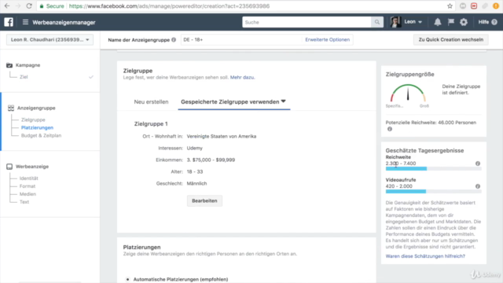This screenshot has width=503, height=283.
Task: Click the ad set name field DE - 18+
Action: tap(241, 40)
